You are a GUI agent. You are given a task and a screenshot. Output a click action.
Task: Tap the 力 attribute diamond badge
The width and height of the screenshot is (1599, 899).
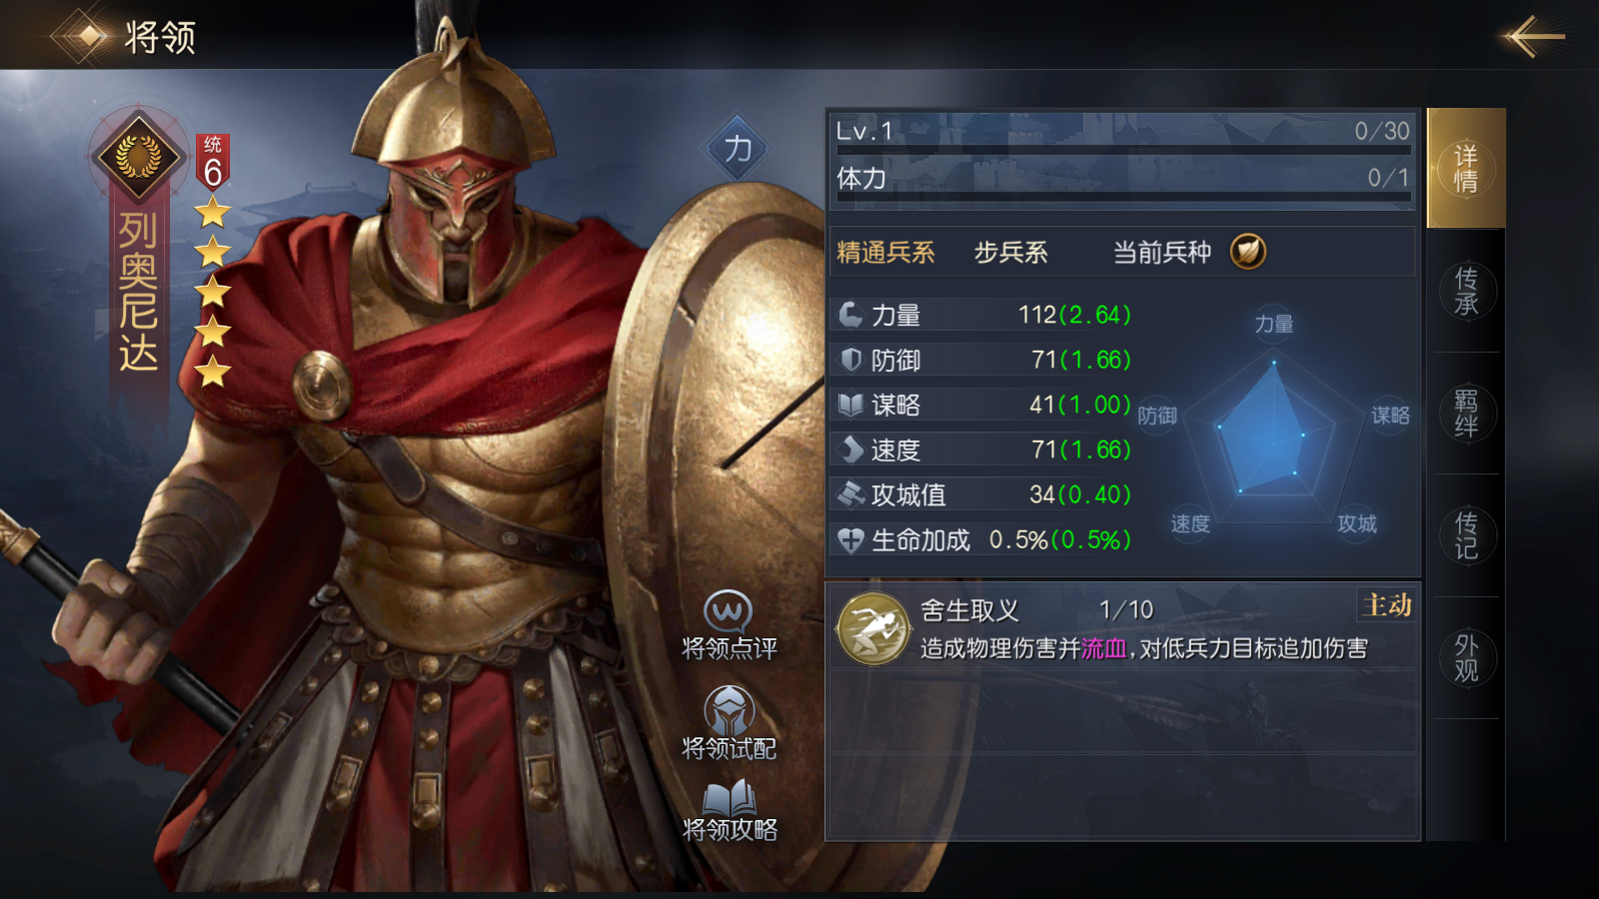coord(738,149)
